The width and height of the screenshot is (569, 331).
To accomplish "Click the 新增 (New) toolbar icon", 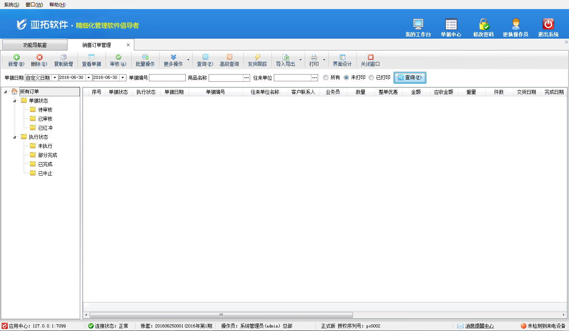I will (x=16, y=58).
